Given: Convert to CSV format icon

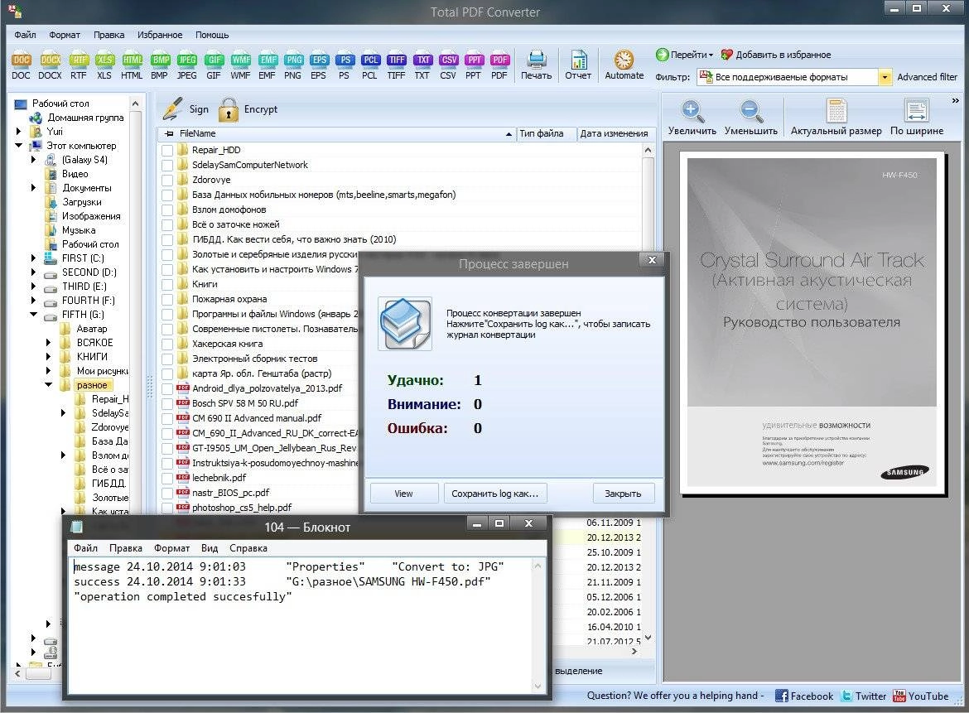Looking at the screenshot, I should (x=448, y=65).
